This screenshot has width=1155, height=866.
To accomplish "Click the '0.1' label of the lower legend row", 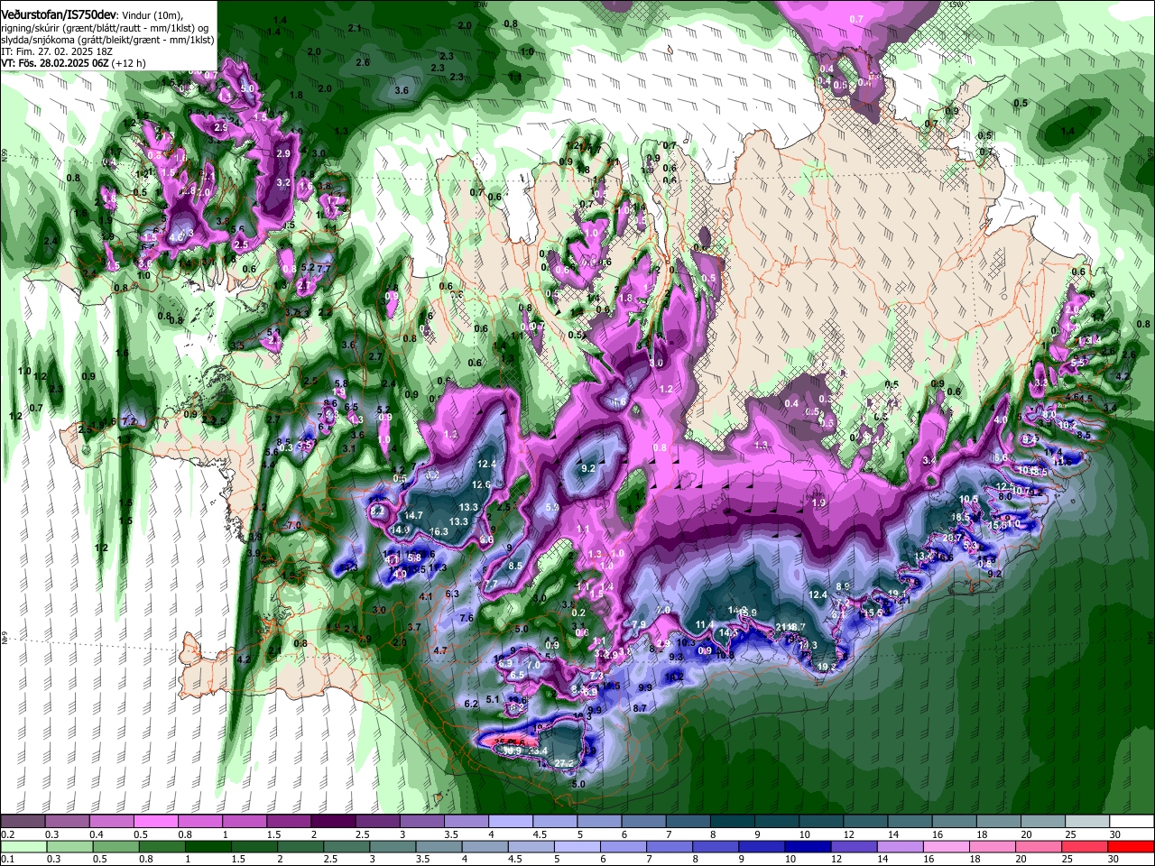I will coord(8,859).
